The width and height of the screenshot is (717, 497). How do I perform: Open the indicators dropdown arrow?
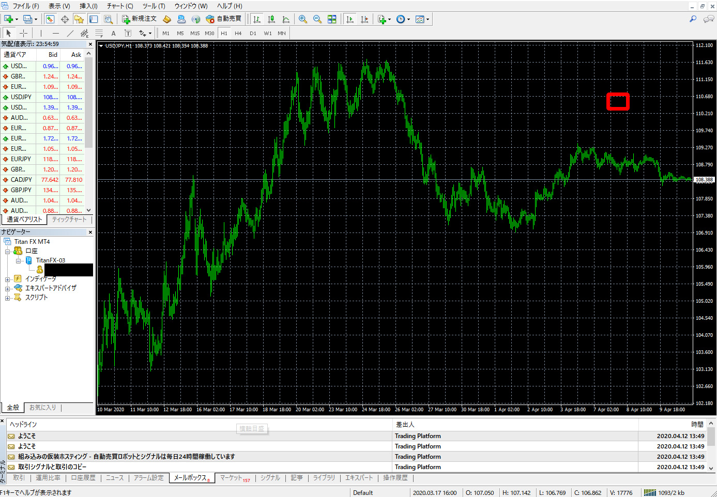(390, 19)
